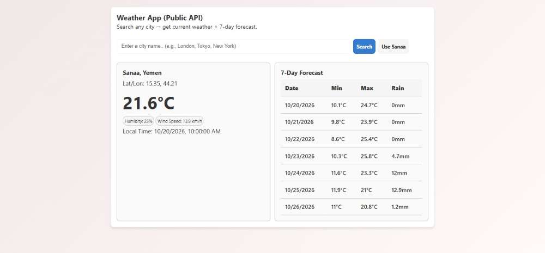Image resolution: width=545 pixels, height=253 pixels.
Task: Click the 9.8°C minimum temperature
Action: [x=338, y=122]
